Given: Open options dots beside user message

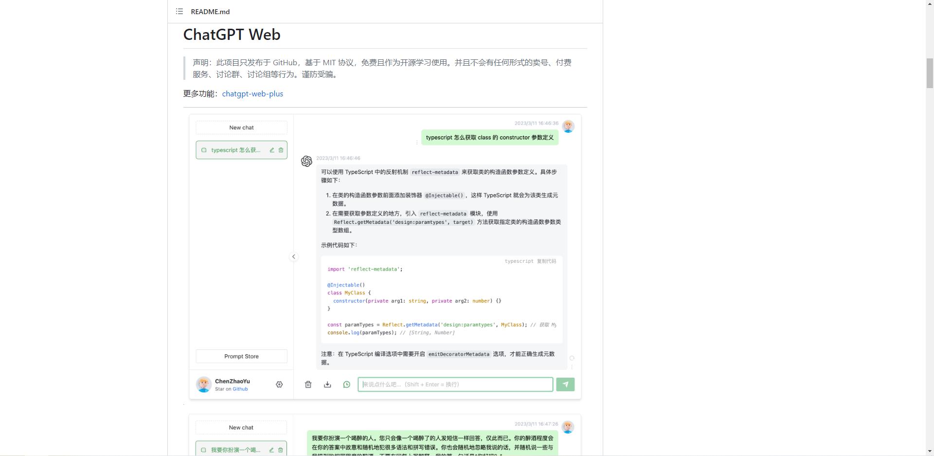Looking at the screenshot, I should 417,142.
